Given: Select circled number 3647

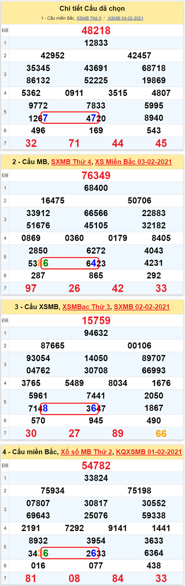Looking at the screenshot, I should tap(96, 408).
